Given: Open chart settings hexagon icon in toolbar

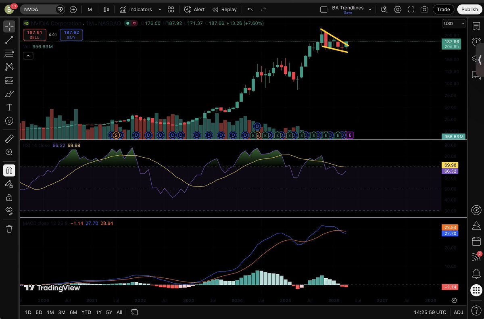Looking at the screenshot, I should 398,9.
